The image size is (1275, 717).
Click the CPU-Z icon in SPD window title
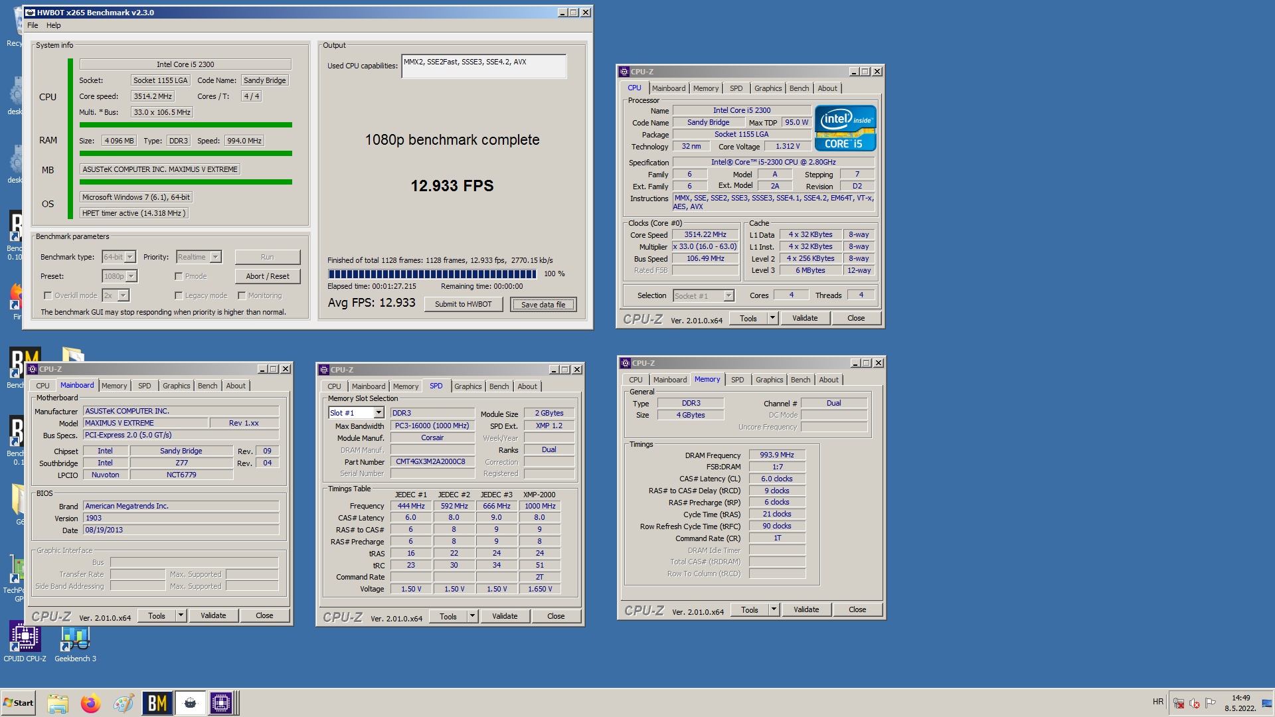[x=323, y=370]
